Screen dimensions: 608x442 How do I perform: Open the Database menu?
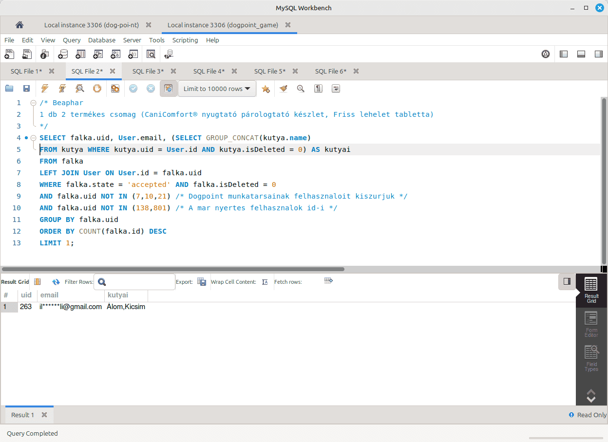(102, 40)
